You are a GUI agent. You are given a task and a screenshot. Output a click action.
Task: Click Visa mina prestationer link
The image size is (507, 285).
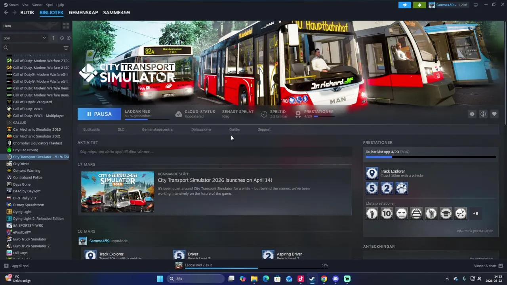(475, 231)
